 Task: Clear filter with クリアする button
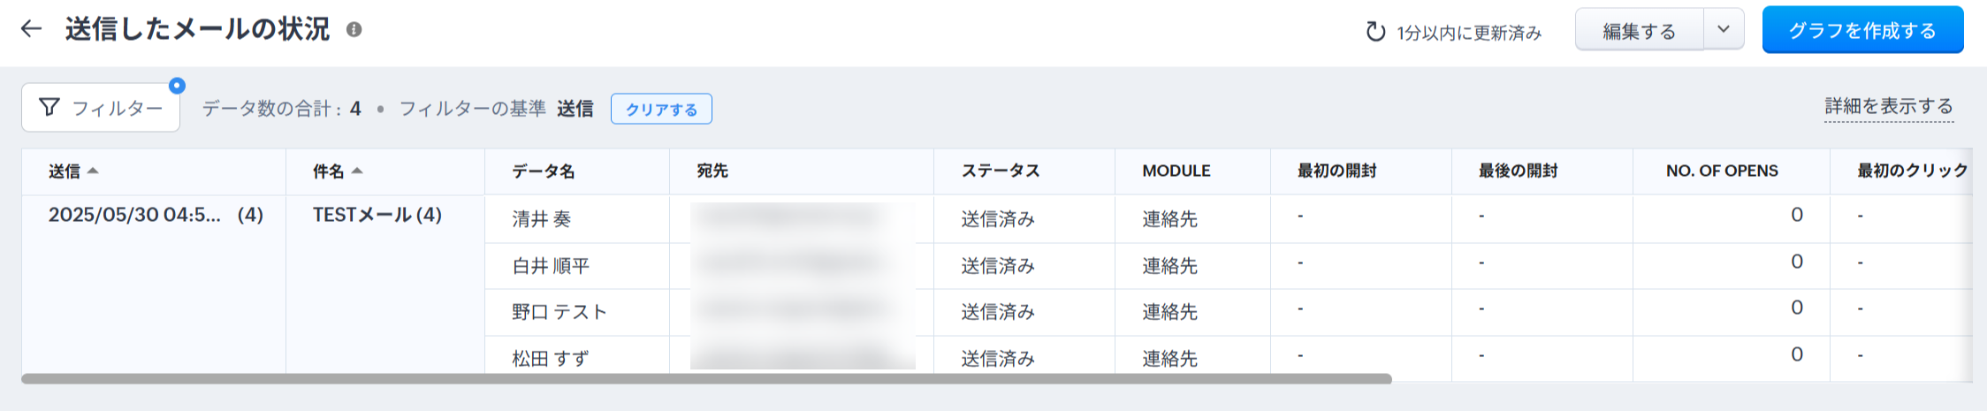[661, 110]
